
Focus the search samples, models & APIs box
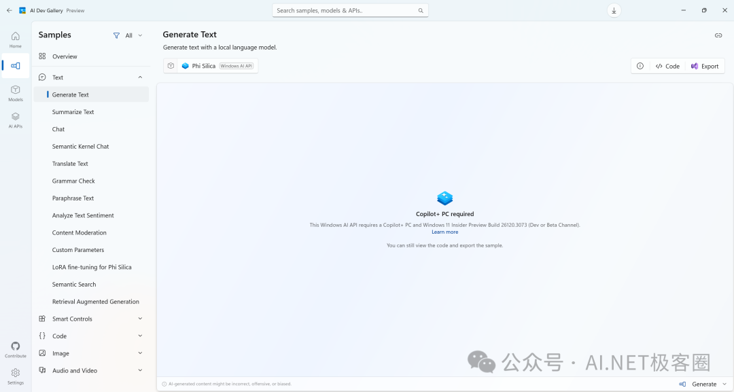click(x=350, y=10)
